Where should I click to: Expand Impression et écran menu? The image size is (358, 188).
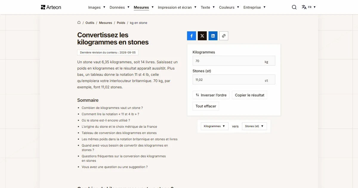[x=177, y=7]
